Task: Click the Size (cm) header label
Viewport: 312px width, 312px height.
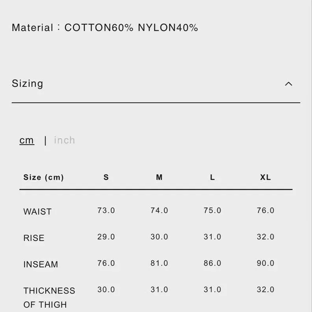Action: point(43,177)
